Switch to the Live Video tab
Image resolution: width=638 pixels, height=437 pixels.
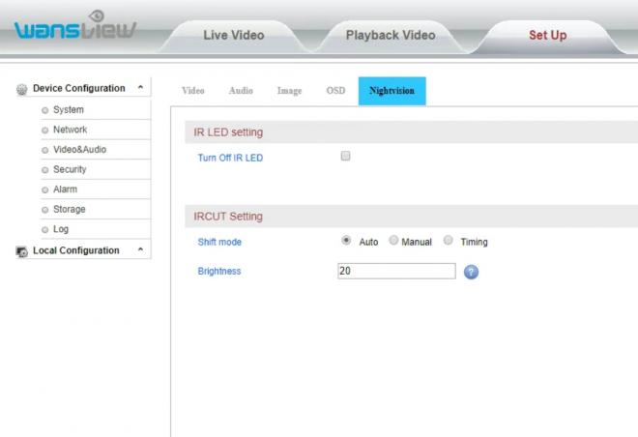pos(234,36)
